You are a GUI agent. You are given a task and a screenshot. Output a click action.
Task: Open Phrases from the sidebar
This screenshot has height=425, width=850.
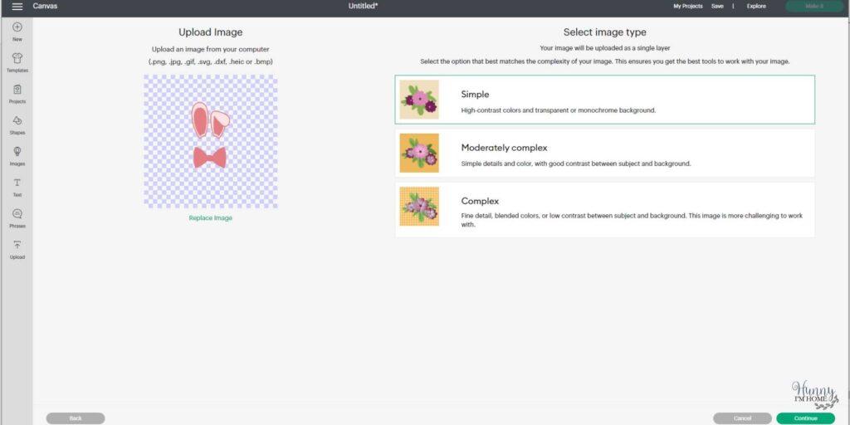click(x=17, y=218)
